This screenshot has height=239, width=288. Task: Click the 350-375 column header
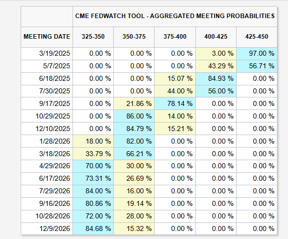(134, 37)
